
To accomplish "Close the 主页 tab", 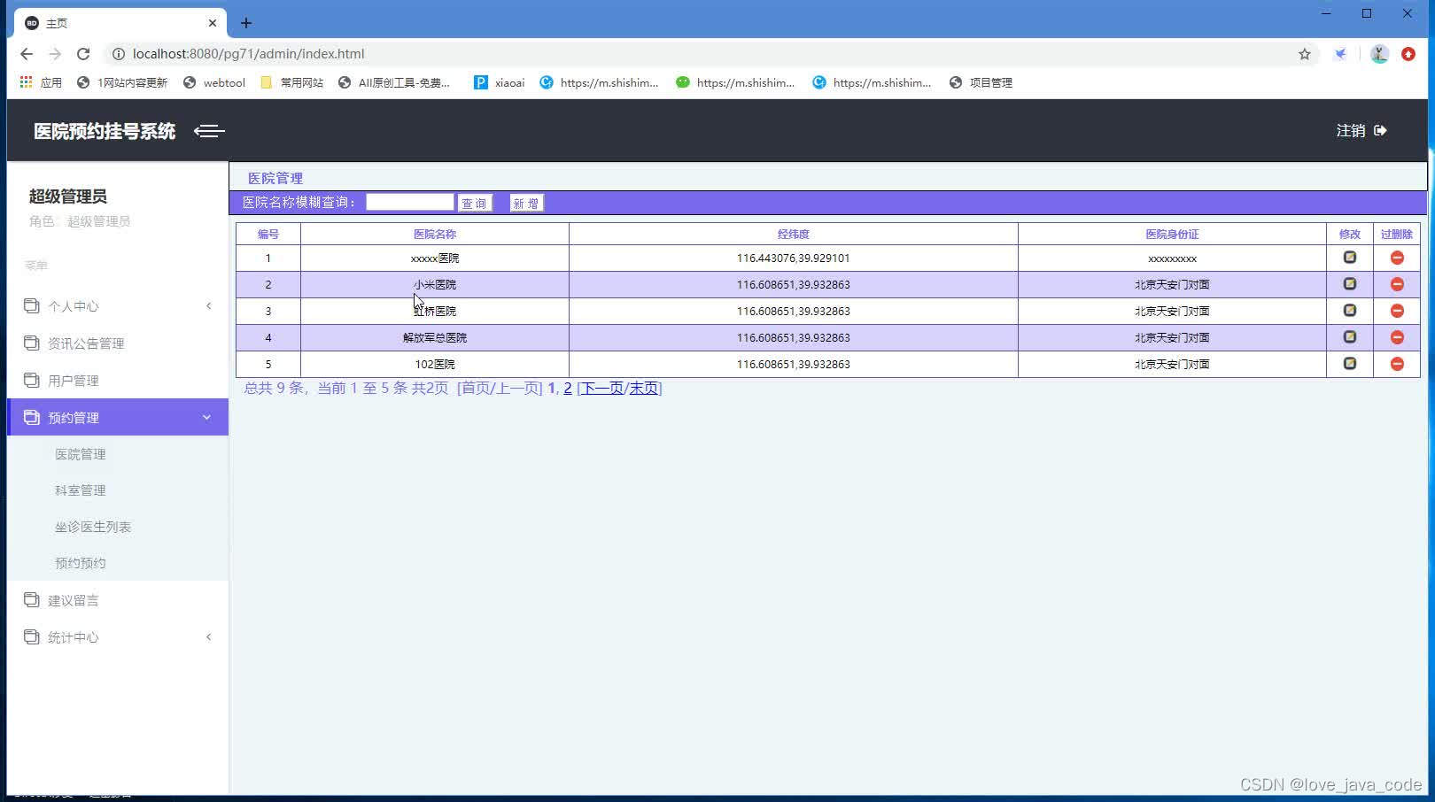I will [213, 23].
